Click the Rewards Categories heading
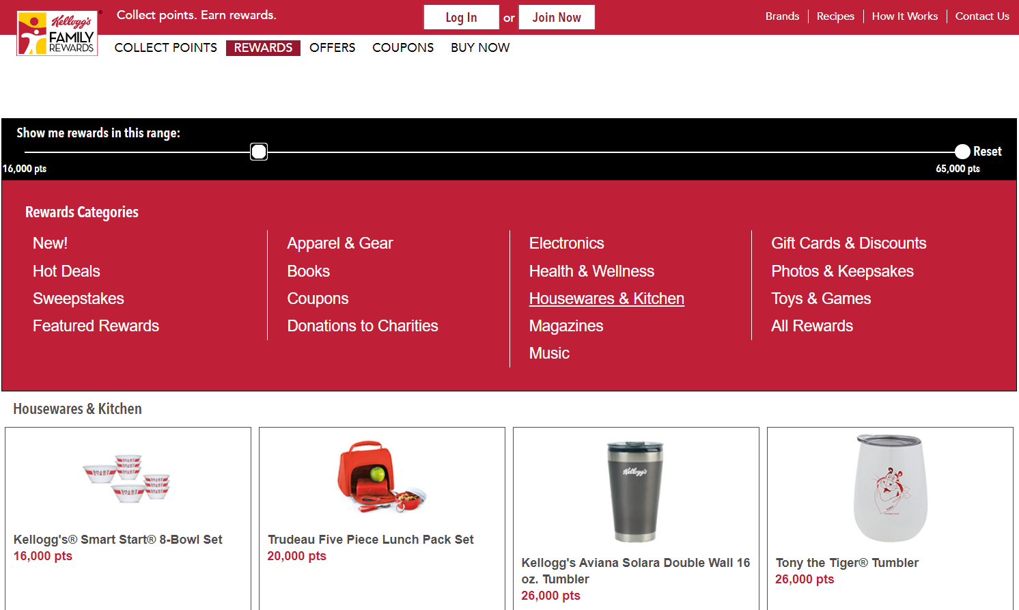The height and width of the screenshot is (610, 1019). coord(82,212)
